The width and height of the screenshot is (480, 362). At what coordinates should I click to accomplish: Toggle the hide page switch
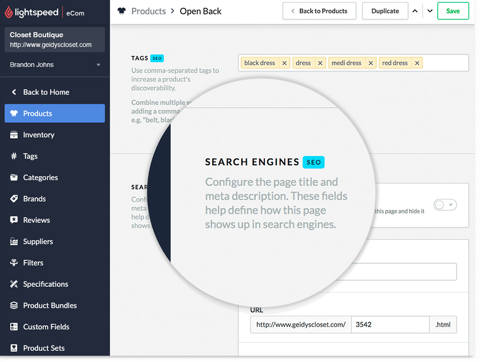tap(445, 205)
